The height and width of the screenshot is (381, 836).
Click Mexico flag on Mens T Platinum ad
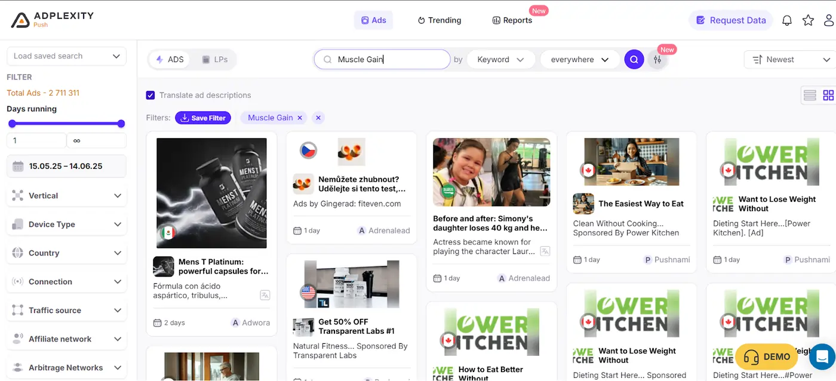click(168, 232)
